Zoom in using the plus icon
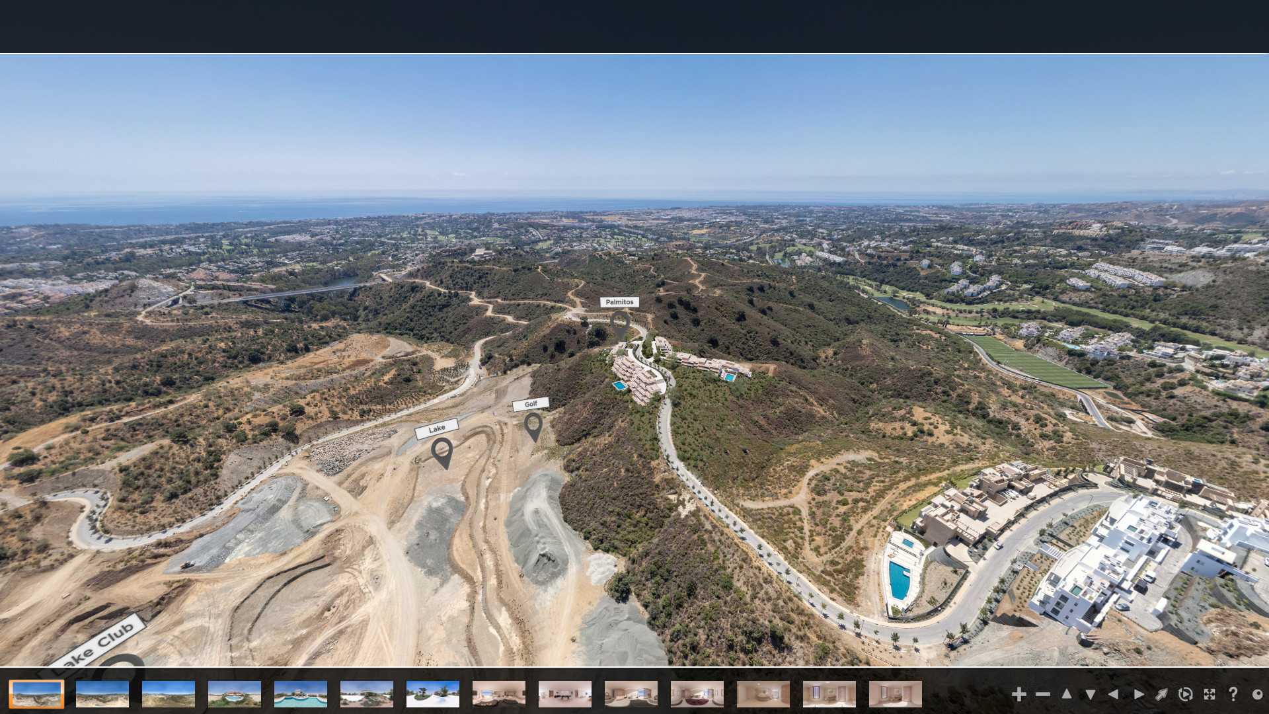The height and width of the screenshot is (714, 1269). coord(1019,694)
